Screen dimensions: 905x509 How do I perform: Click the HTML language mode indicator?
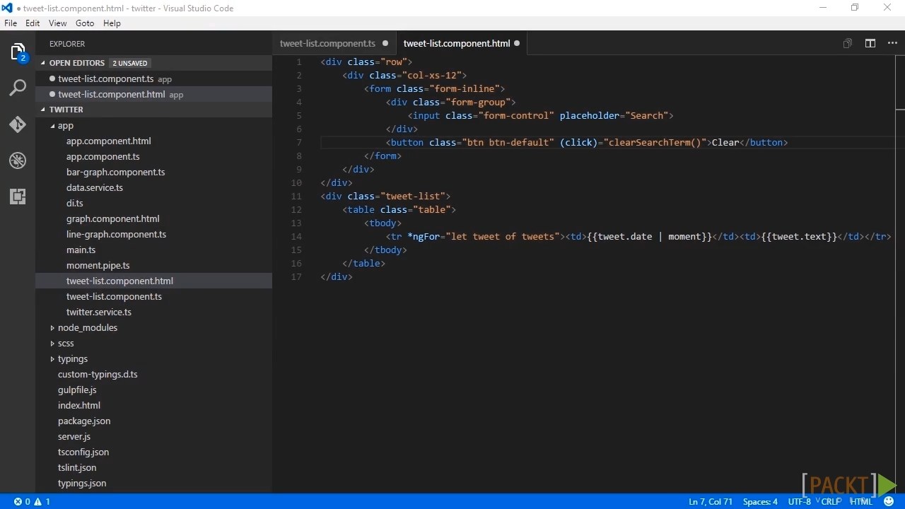pos(861,501)
